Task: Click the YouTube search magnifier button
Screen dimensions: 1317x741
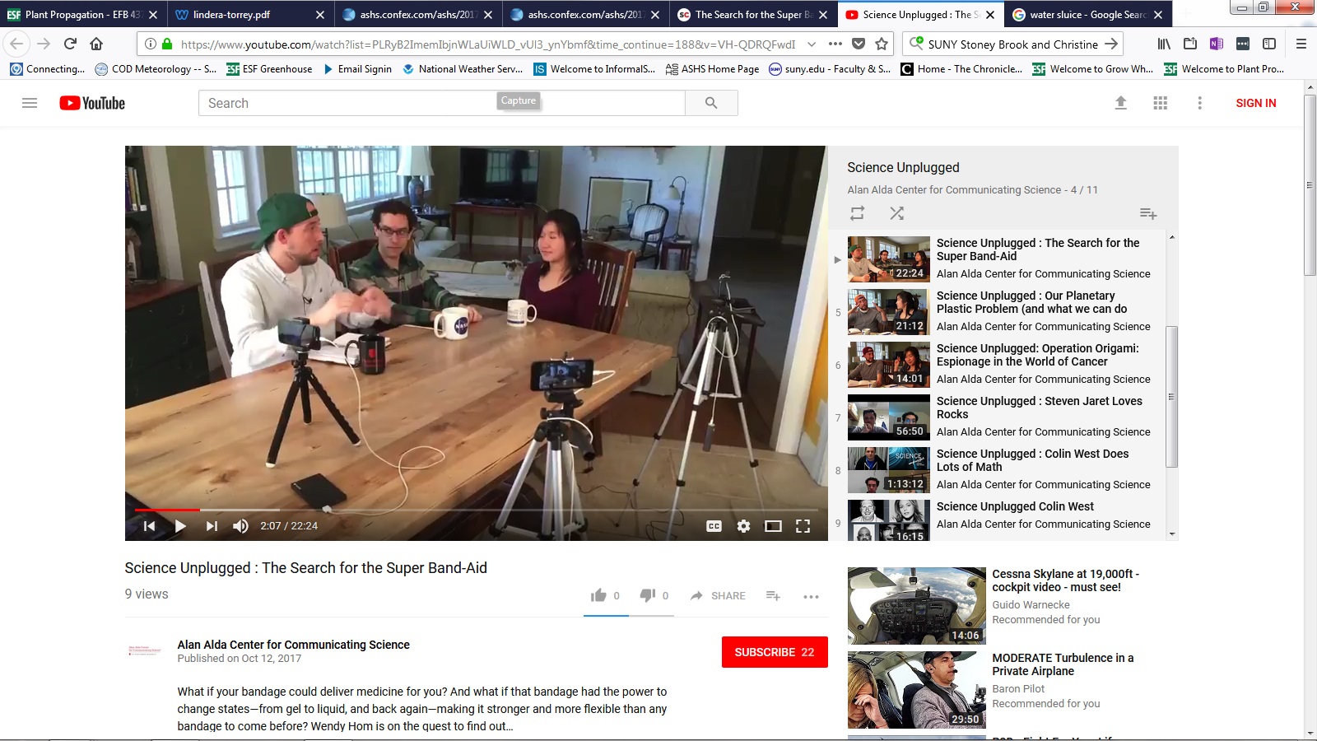Action: pos(711,103)
